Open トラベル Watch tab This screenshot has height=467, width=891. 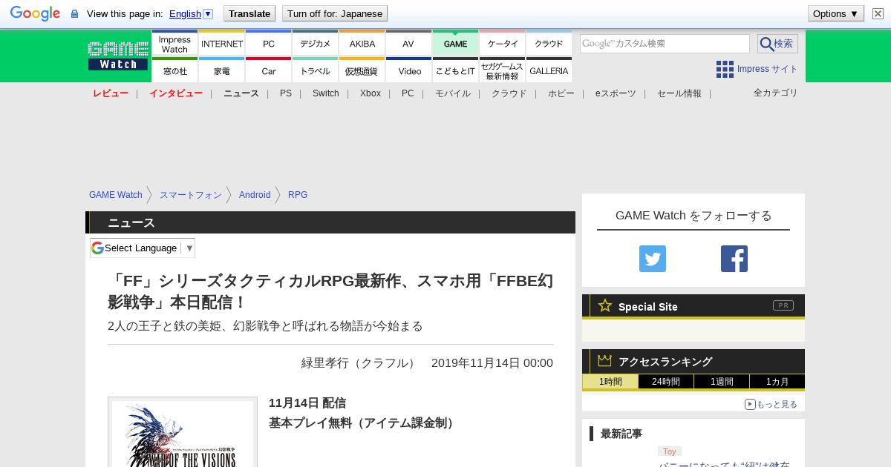(x=316, y=70)
